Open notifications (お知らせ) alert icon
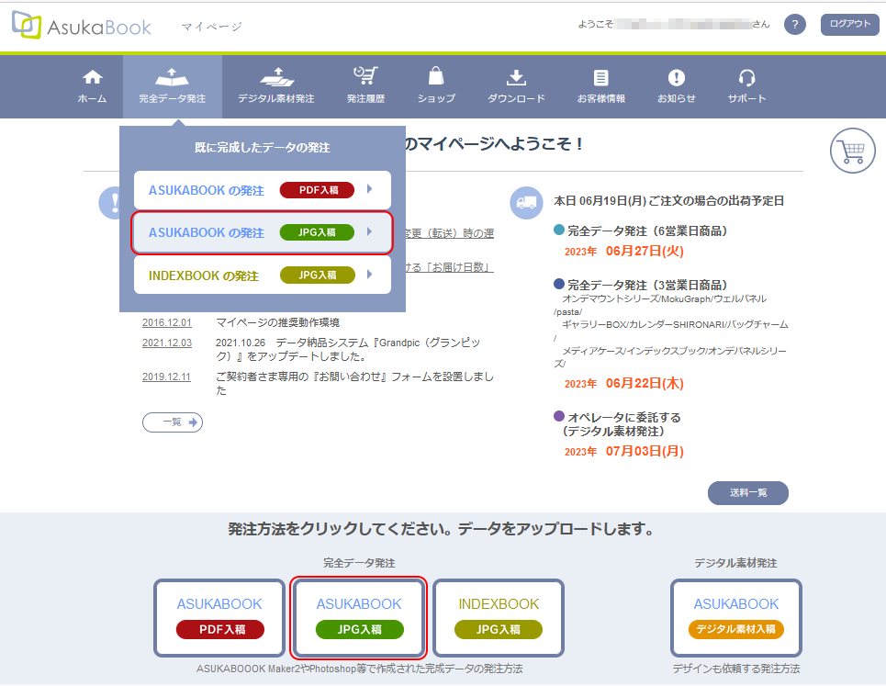The height and width of the screenshot is (686, 886). pyautogui.click(x=676, y=78)
